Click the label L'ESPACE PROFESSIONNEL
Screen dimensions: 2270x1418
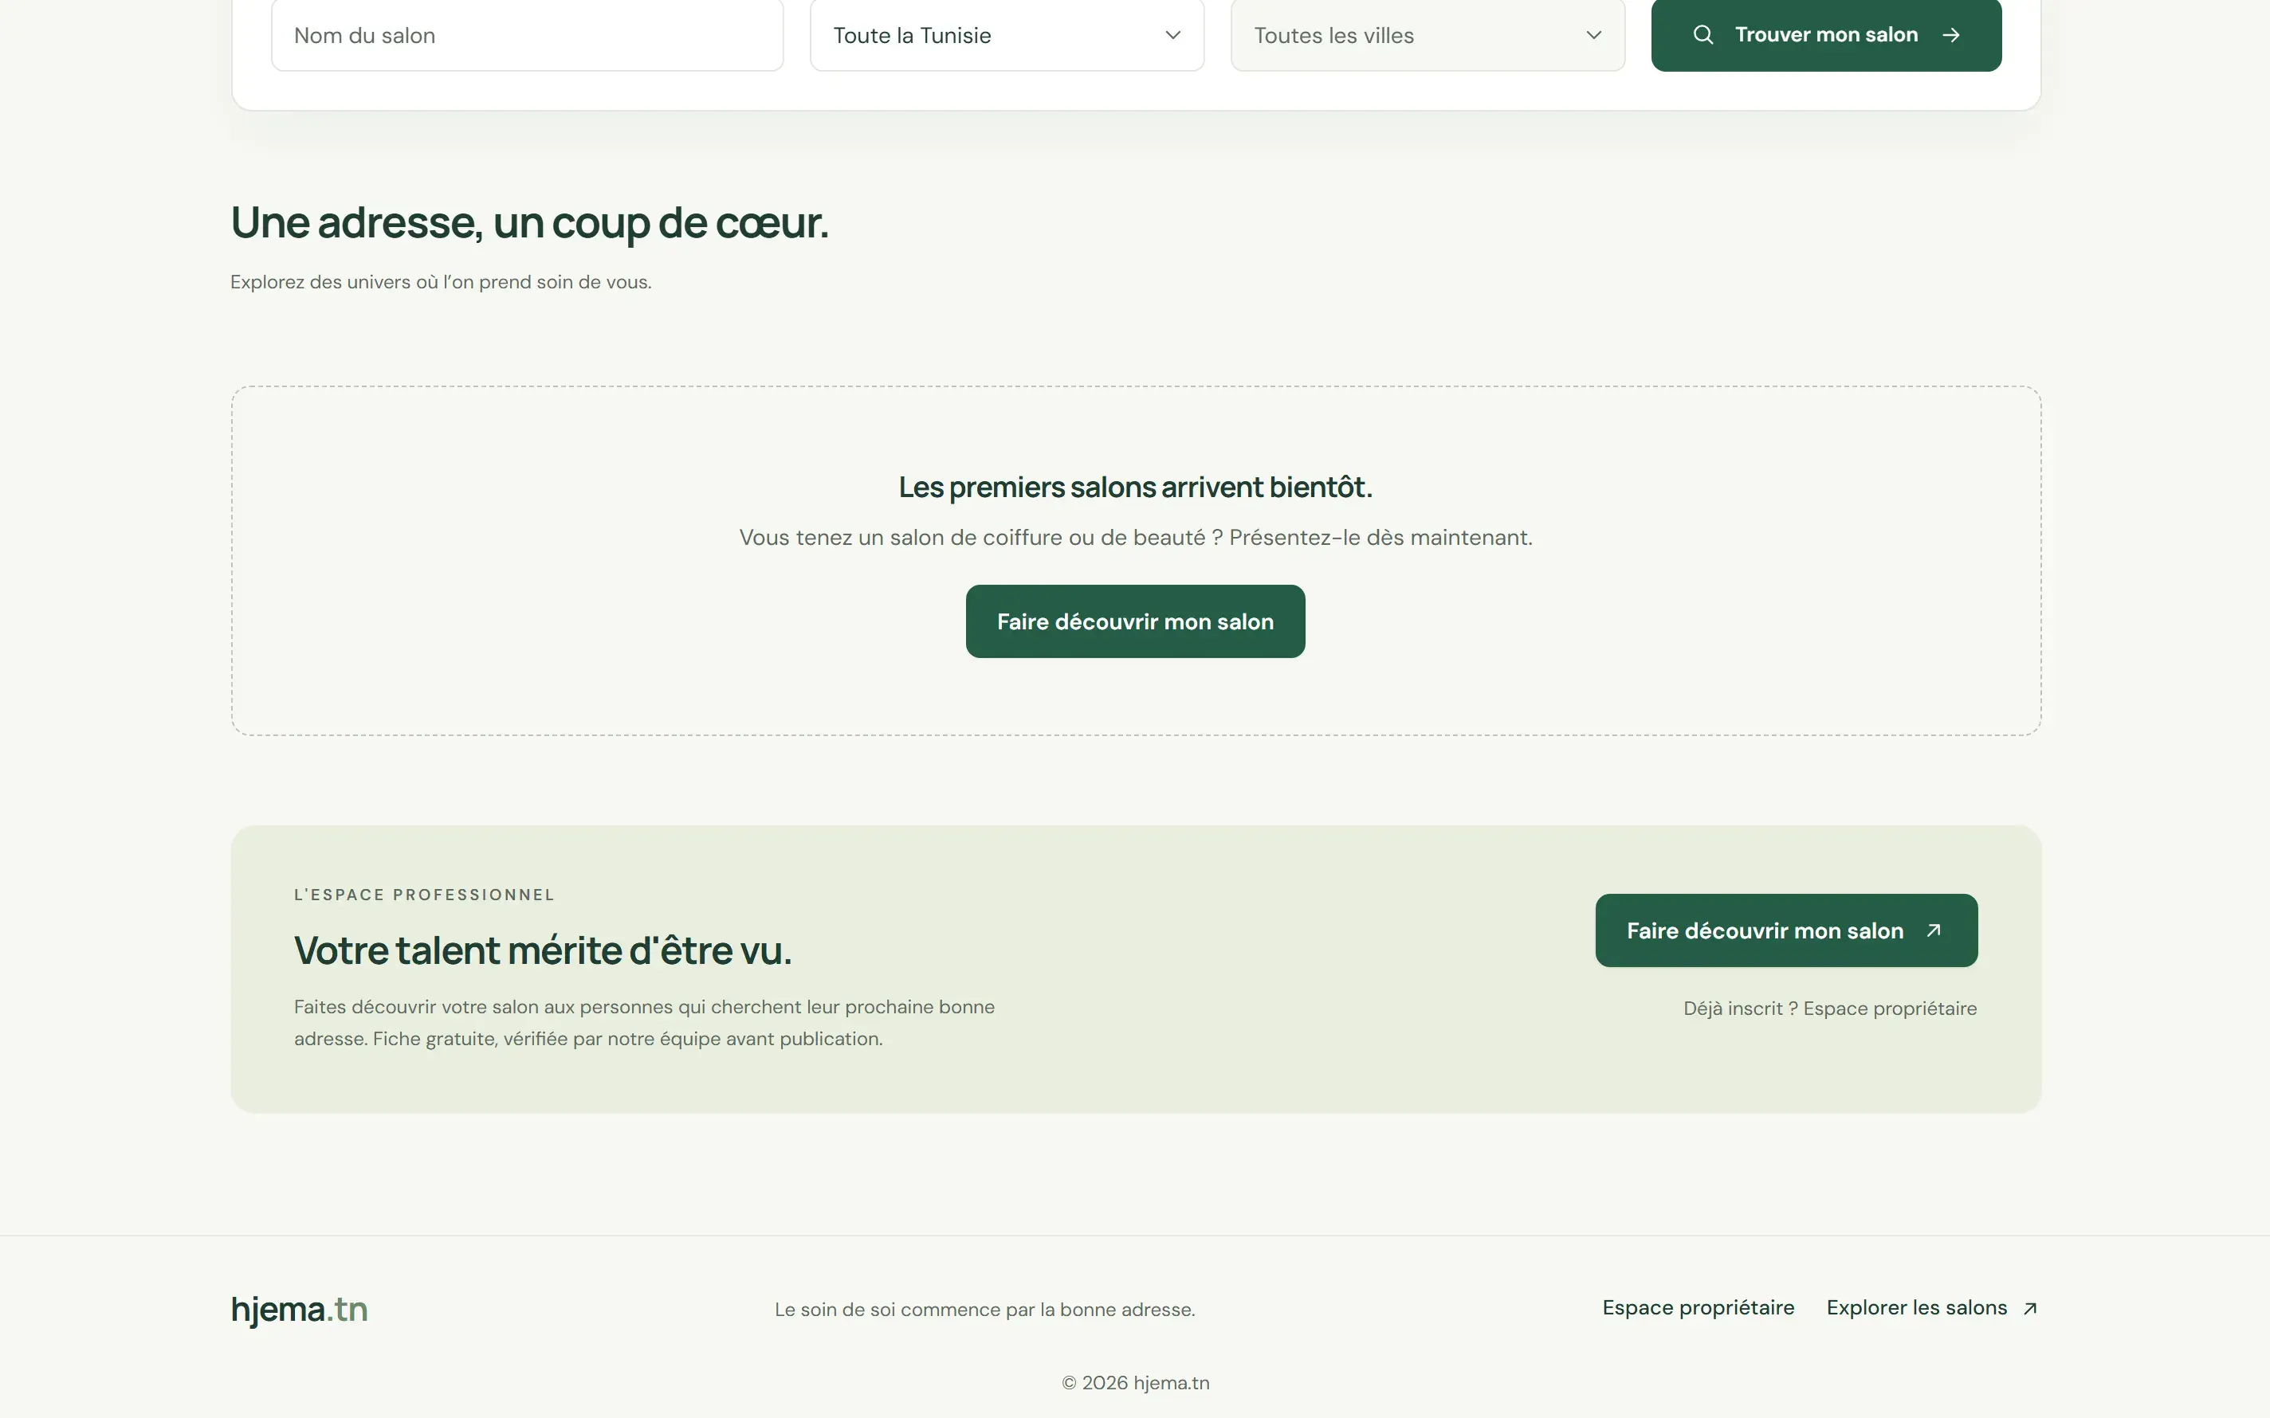424,895
